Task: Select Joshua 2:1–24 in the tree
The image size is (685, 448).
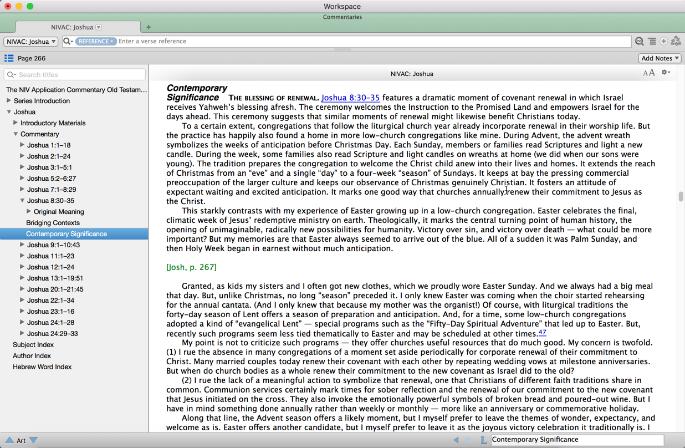Action: [x=49, y=156]
